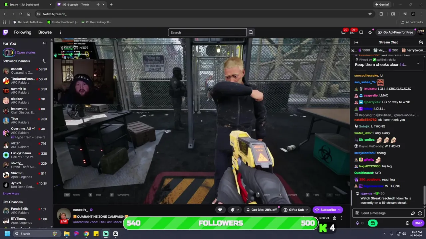Open the user avatar menu

click(x=421, y=32)
